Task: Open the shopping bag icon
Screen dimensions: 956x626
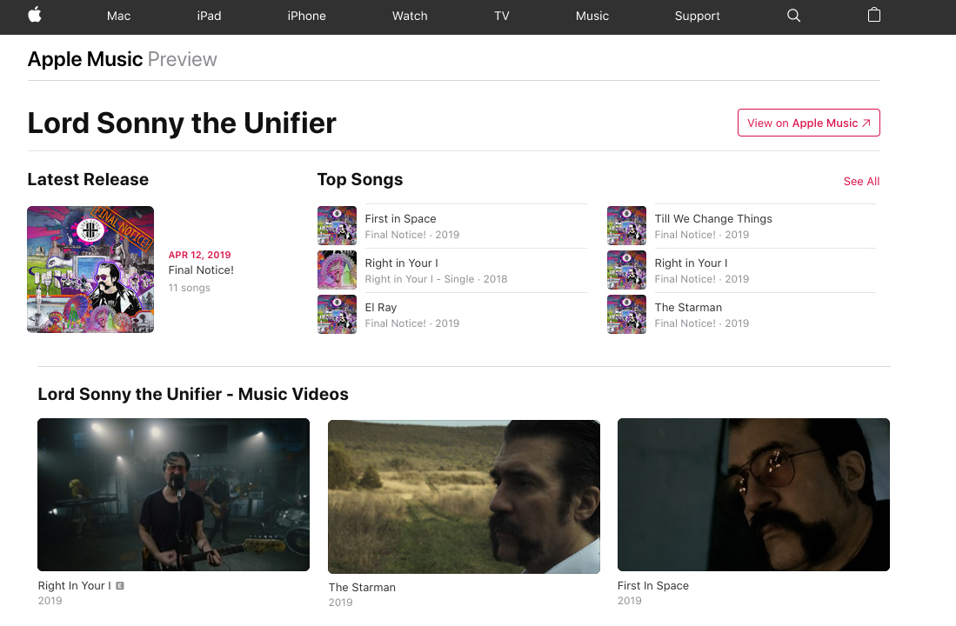Action: [x=873, y=15]
